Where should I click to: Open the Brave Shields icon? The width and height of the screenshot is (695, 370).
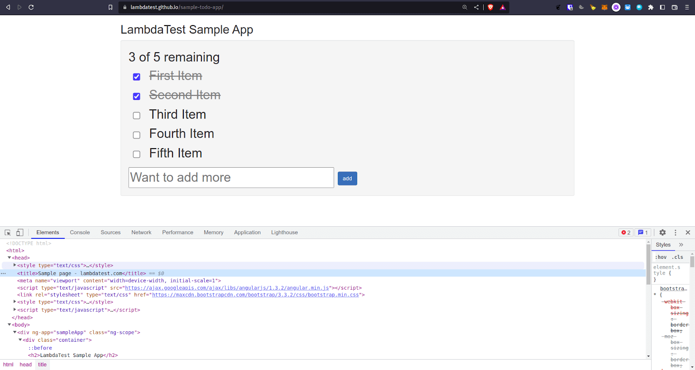coord(490,7)
